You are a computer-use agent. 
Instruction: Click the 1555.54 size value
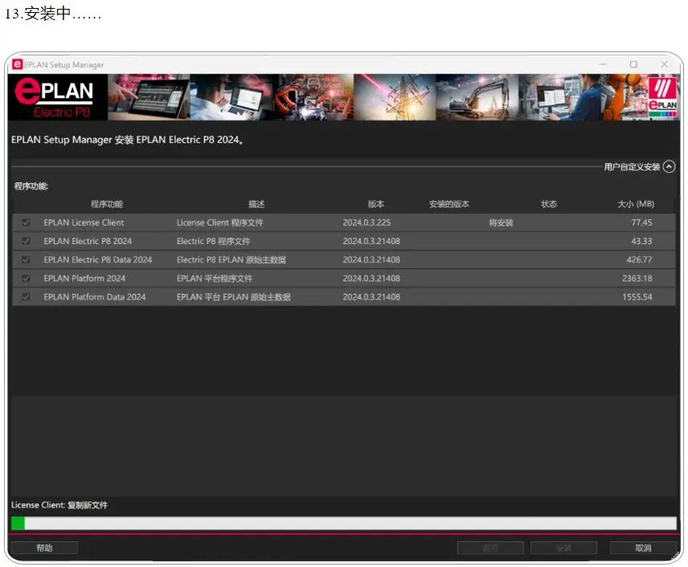637,297
